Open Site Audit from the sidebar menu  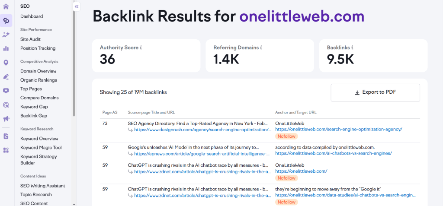pos(30,39)
